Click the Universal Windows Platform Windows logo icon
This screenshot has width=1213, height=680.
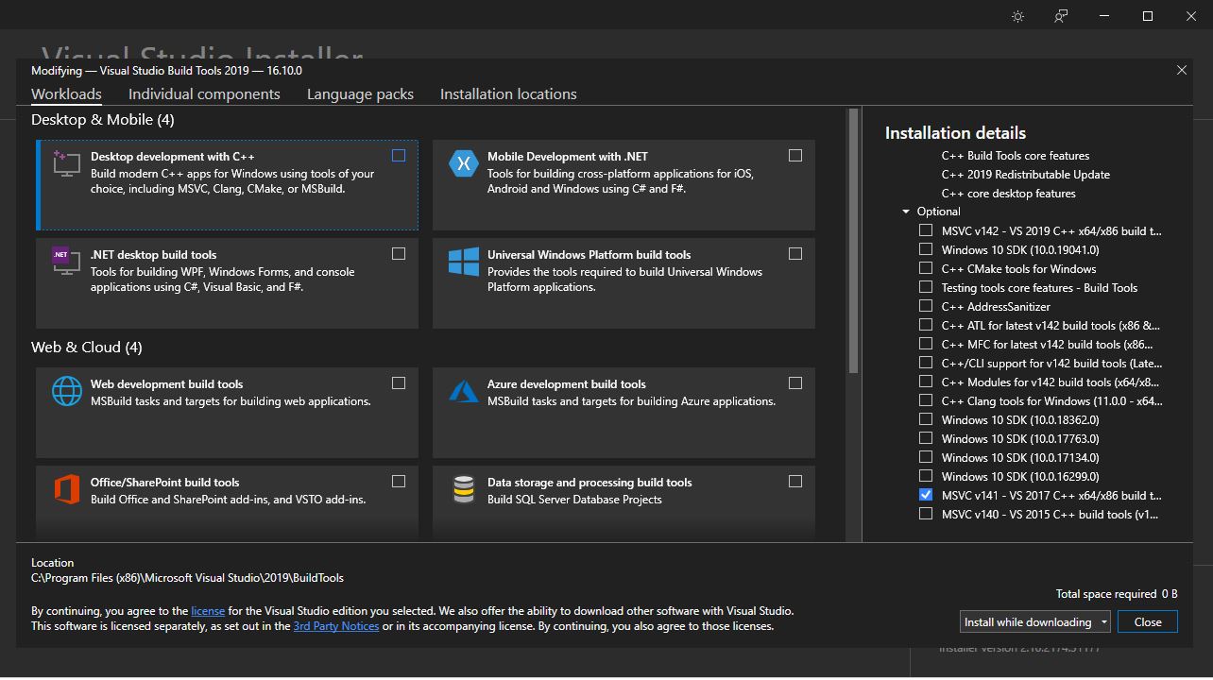463,262
